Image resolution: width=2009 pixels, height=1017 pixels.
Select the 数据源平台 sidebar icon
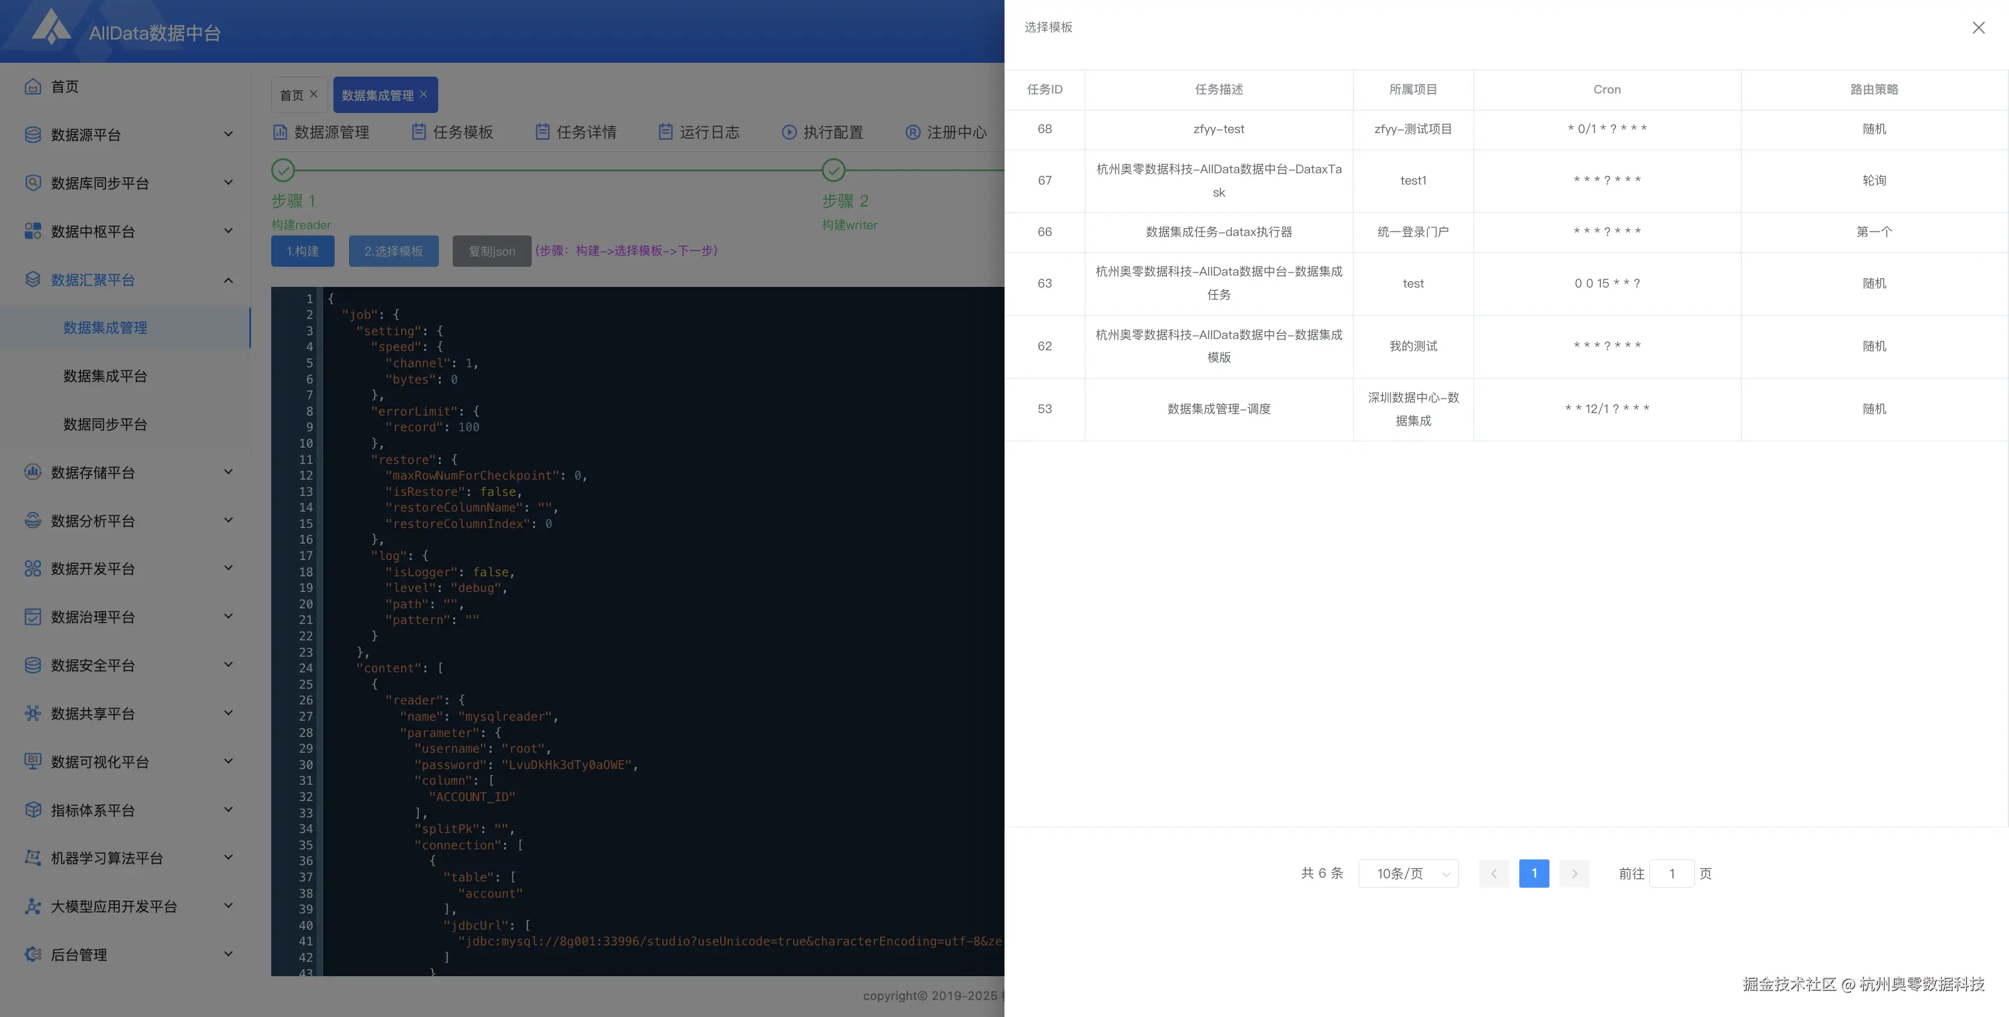tap(32, 134)
